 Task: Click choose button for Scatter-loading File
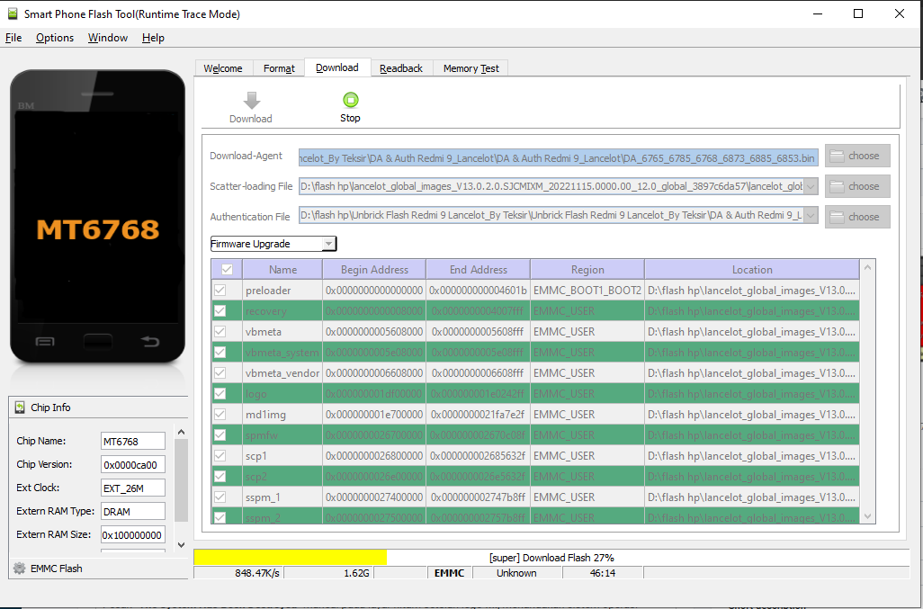point(857,186)
